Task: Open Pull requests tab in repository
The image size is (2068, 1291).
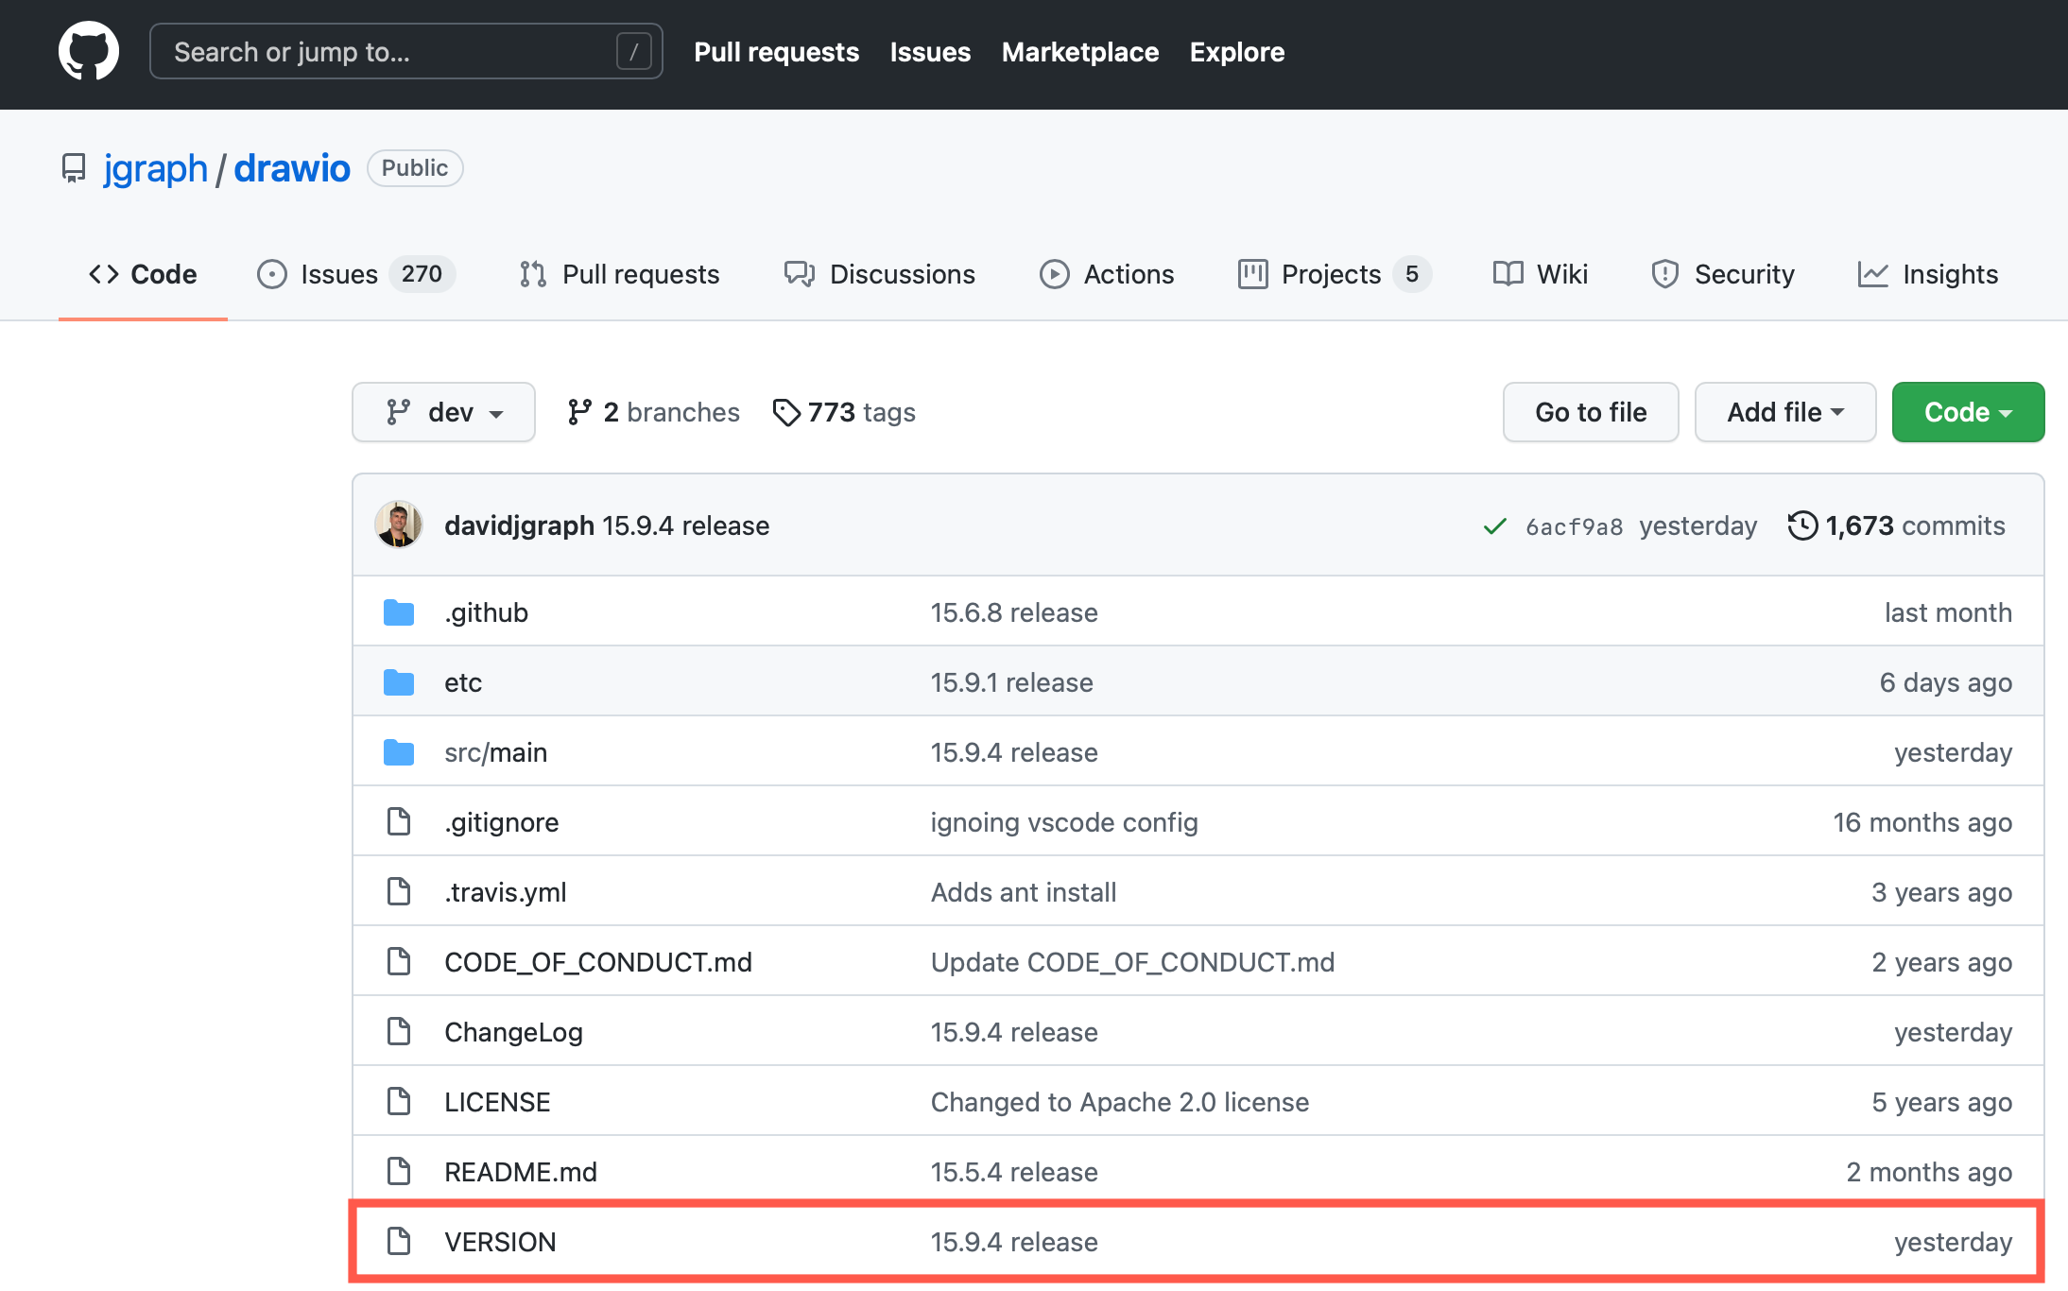Action: 618,274
